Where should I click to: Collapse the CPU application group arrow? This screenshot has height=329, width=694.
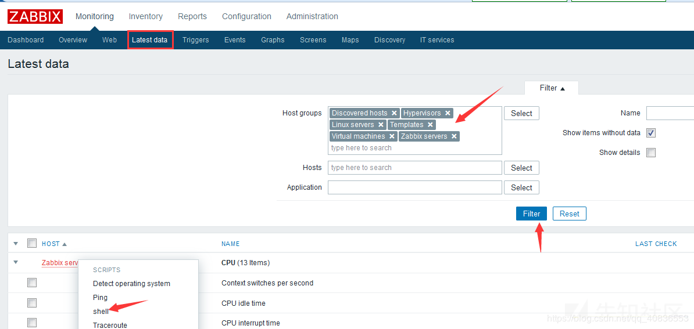[16, 262]
